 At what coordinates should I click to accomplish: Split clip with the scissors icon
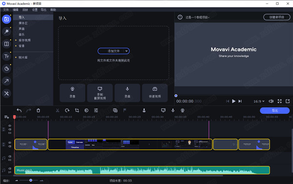(58, 111)
